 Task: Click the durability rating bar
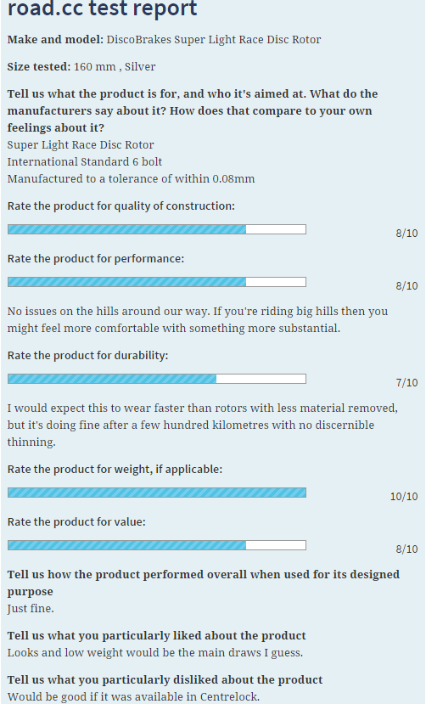tap(157, 379)
